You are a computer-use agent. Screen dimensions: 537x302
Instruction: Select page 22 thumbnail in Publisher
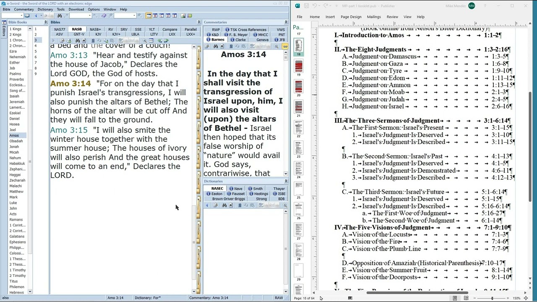(298, 127)
